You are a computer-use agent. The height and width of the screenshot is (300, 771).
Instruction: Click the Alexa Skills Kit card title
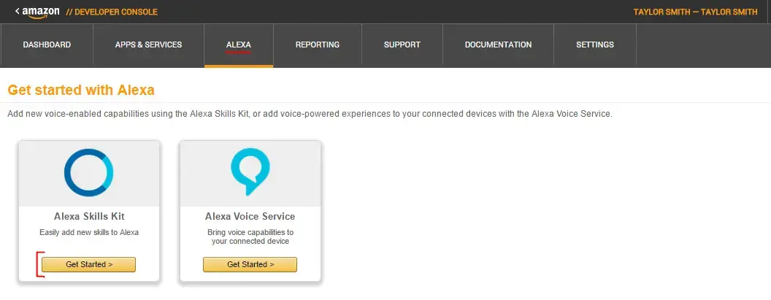[x=88, y=217]
